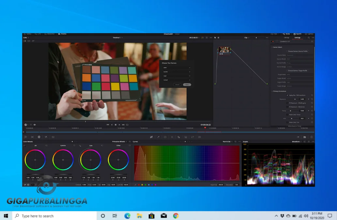Open the Tracker palette icon
337x220 pixels.
click(x=172, y=137)
